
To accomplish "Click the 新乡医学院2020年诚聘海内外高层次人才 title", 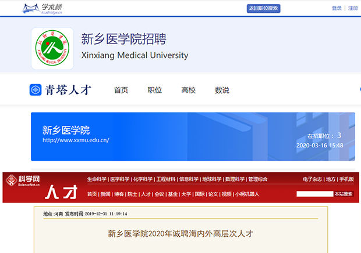I will point(180,234).
